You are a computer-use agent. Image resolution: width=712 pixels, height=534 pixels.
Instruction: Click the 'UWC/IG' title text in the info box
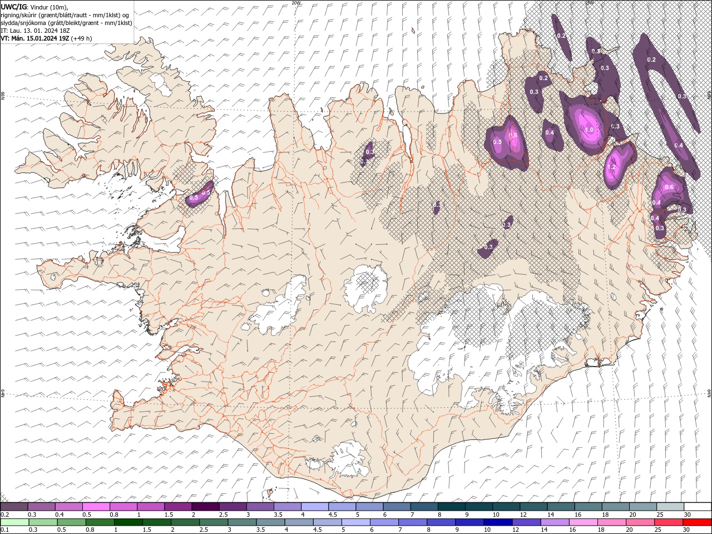13,7
